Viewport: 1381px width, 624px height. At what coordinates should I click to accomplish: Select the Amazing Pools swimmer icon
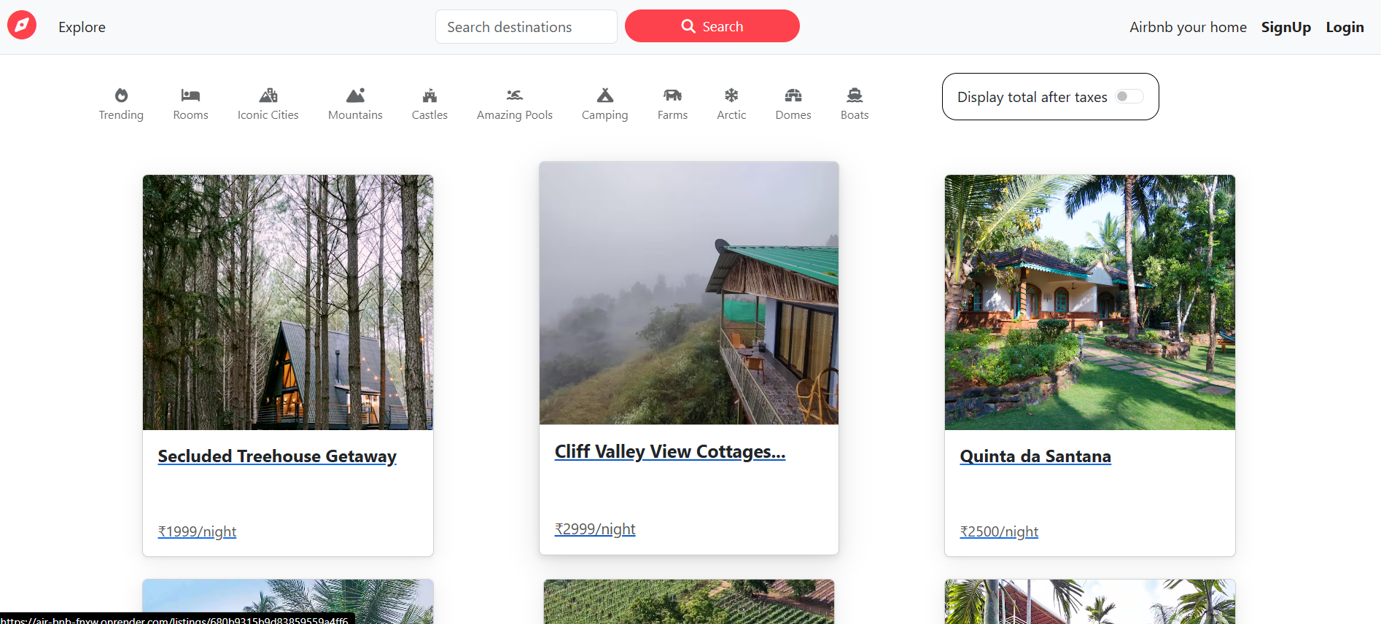pos(515,95)
